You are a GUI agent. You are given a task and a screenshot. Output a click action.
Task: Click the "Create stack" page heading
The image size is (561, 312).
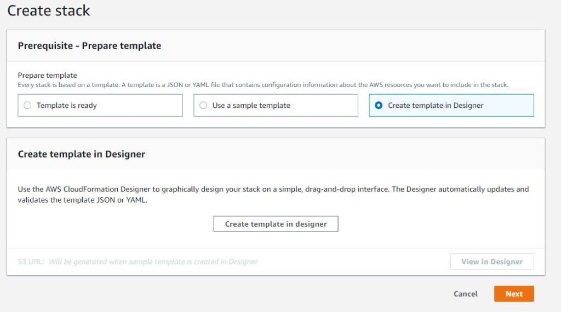click(x=49, y=10)
